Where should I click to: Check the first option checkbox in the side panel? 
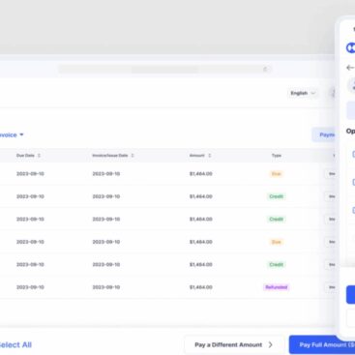coord(353,154)
